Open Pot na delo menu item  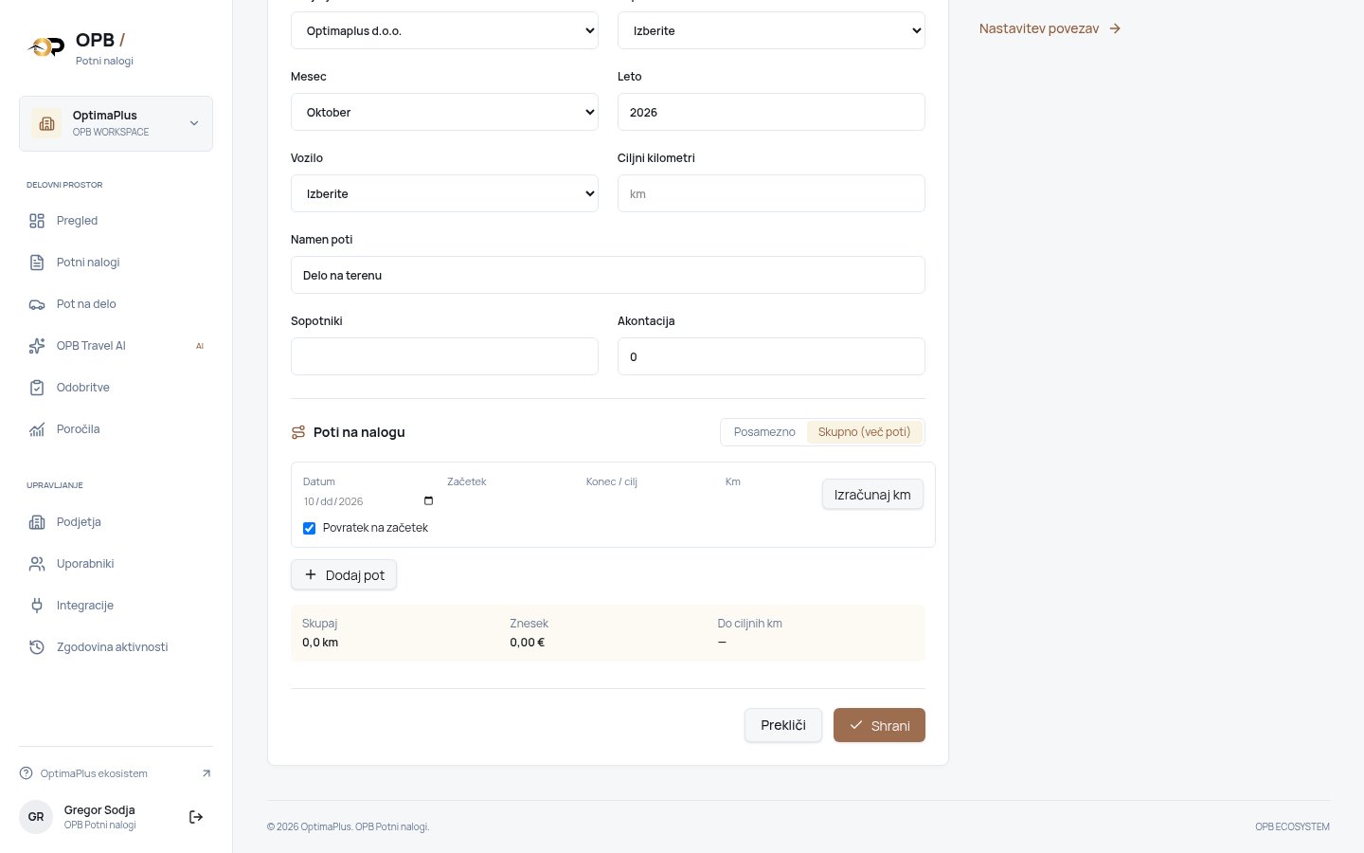[116, 304]
